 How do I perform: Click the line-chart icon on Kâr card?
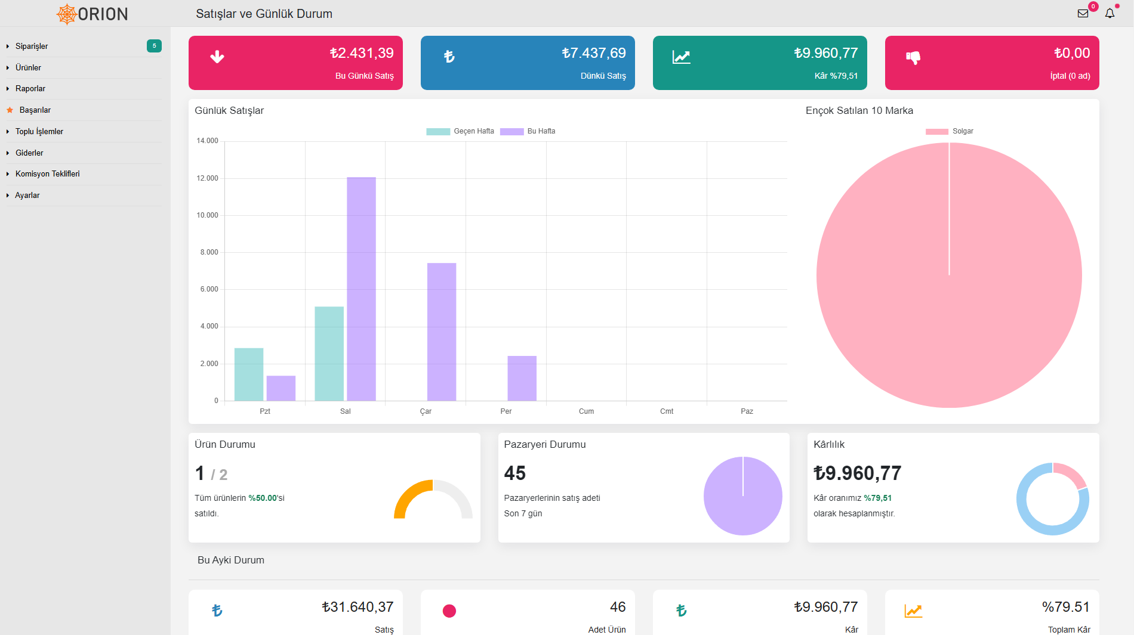(x=681, y=57)
